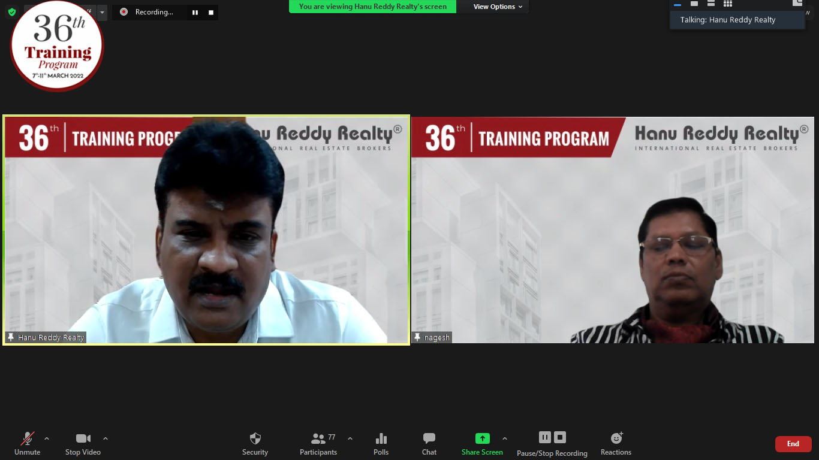Expand audio options caret next to Unmute

[47, 438]
